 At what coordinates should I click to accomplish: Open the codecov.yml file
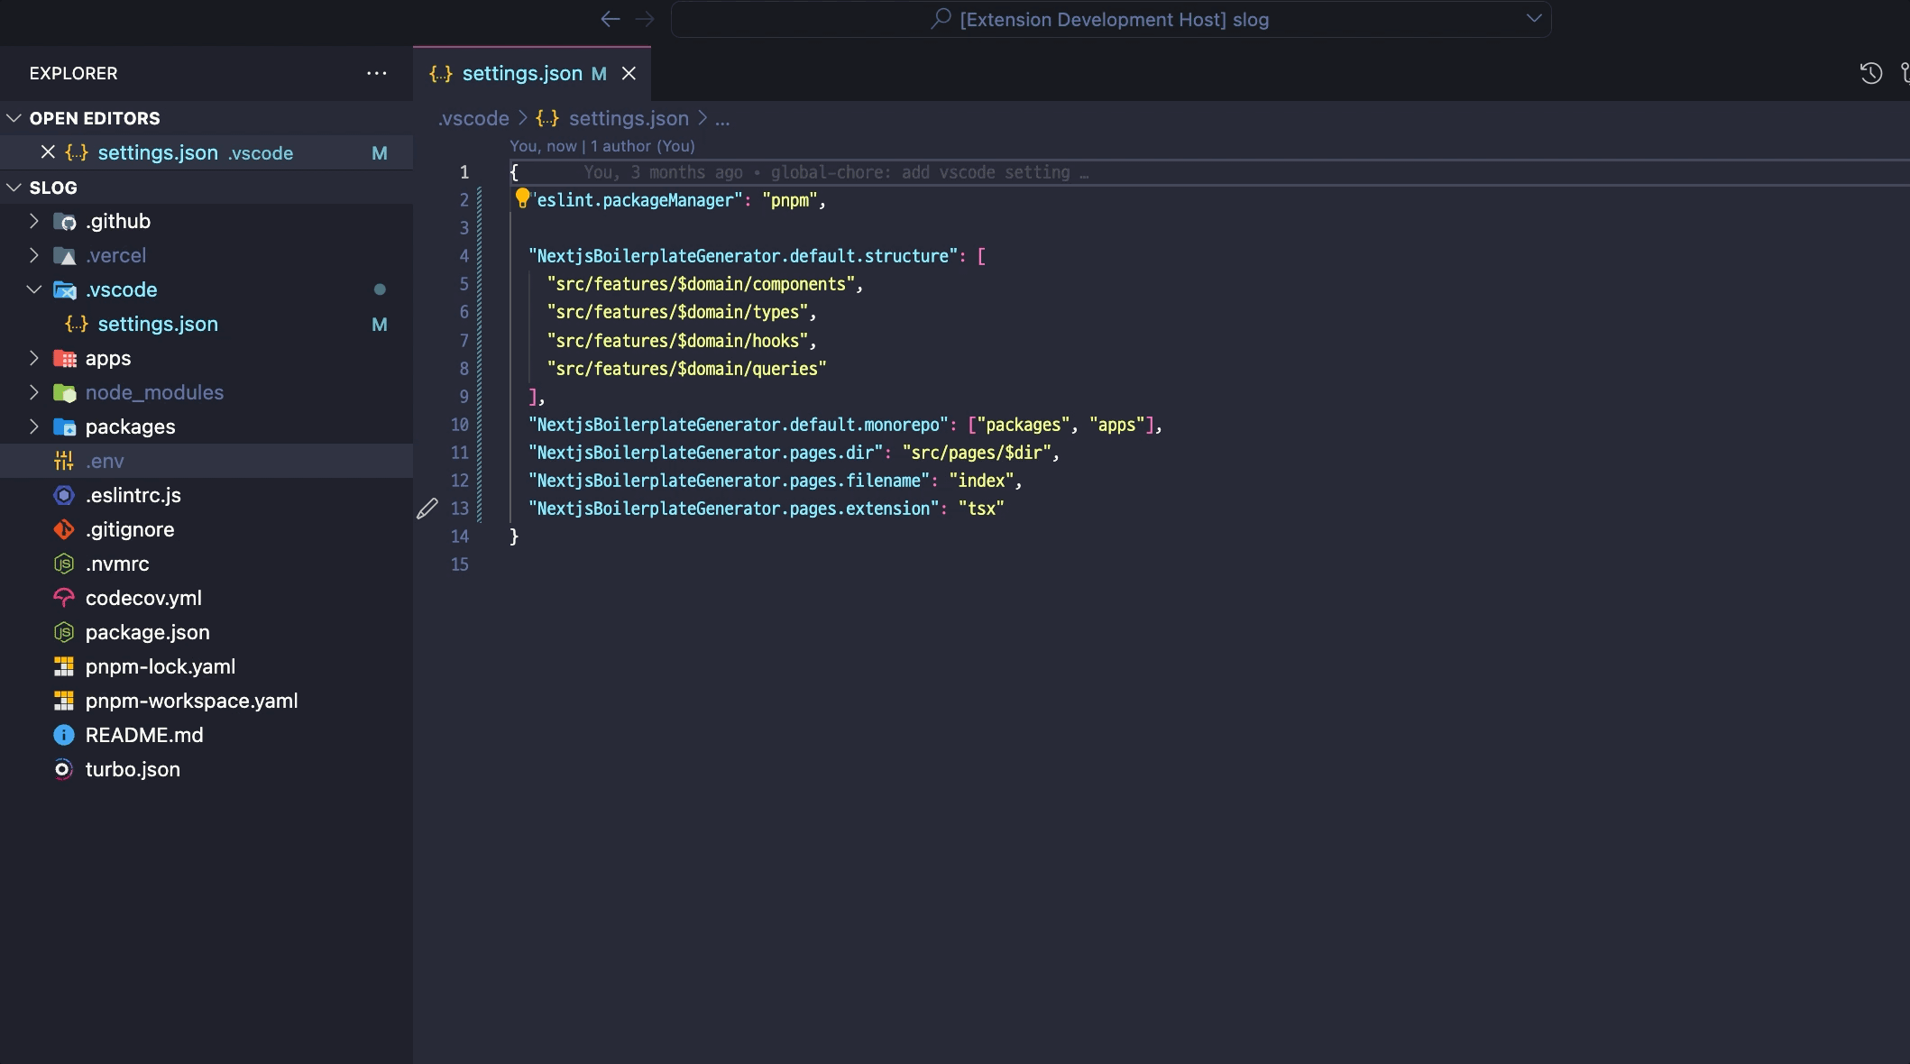143,598
